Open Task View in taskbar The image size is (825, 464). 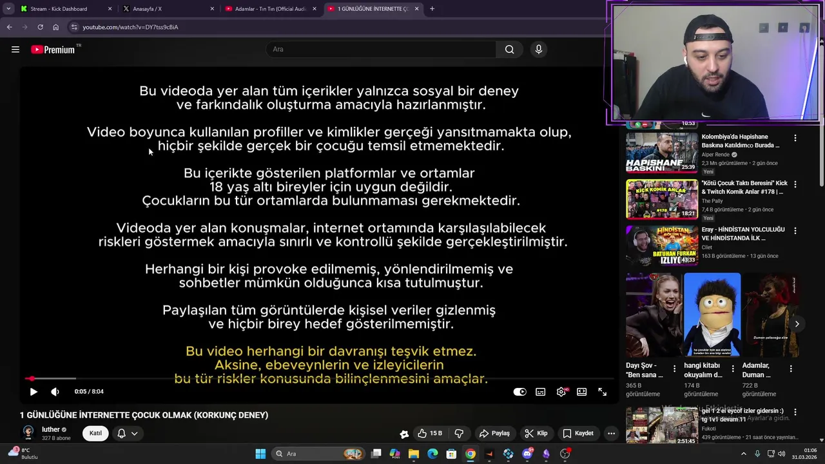pos(376,454)
